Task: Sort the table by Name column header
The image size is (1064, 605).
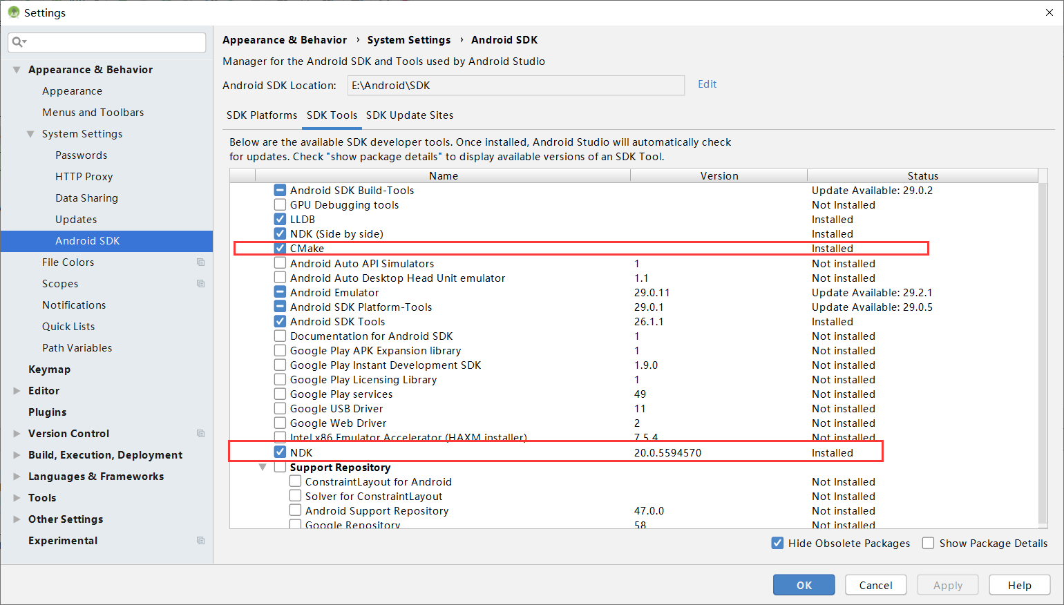Action: pos(443,176)
